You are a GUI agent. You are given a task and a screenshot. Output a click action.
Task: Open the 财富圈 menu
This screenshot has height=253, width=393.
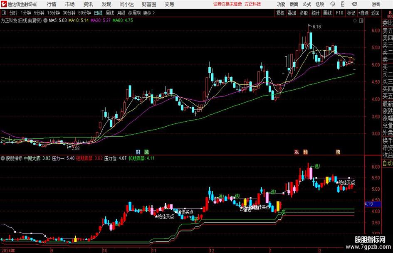point(149,4)
